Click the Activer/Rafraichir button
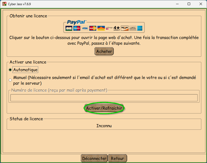207x163 pixels. (x=104, y=108)
